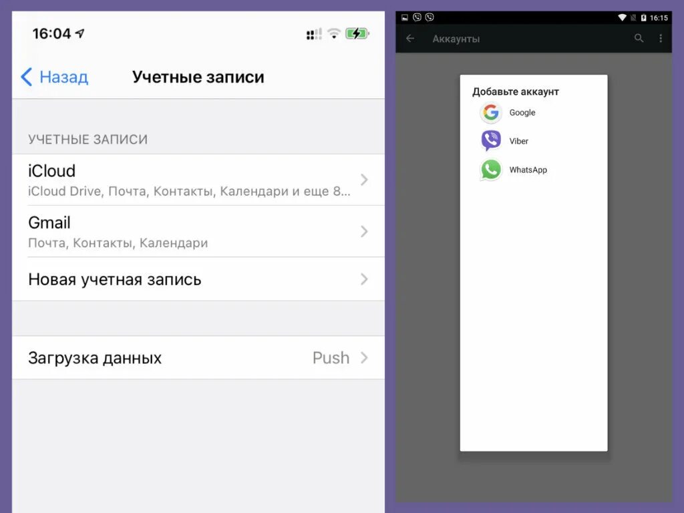Click the chevron on the iCloud row
This screenshot has height=513, width=684.
pyautogui.click(x=364, y=180)
